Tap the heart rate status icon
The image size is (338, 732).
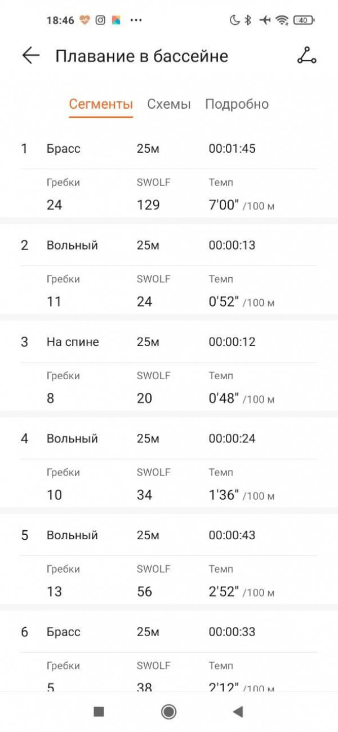click(x=84, y=20)
